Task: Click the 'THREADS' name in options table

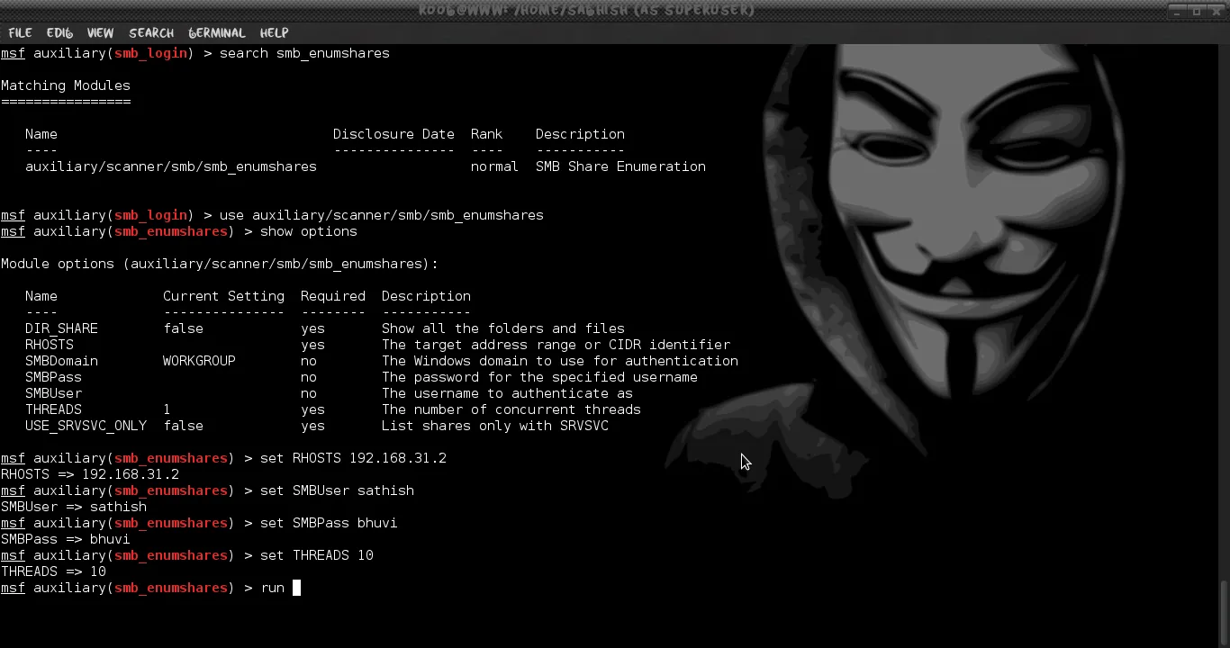Action: (x=53, y=409)
